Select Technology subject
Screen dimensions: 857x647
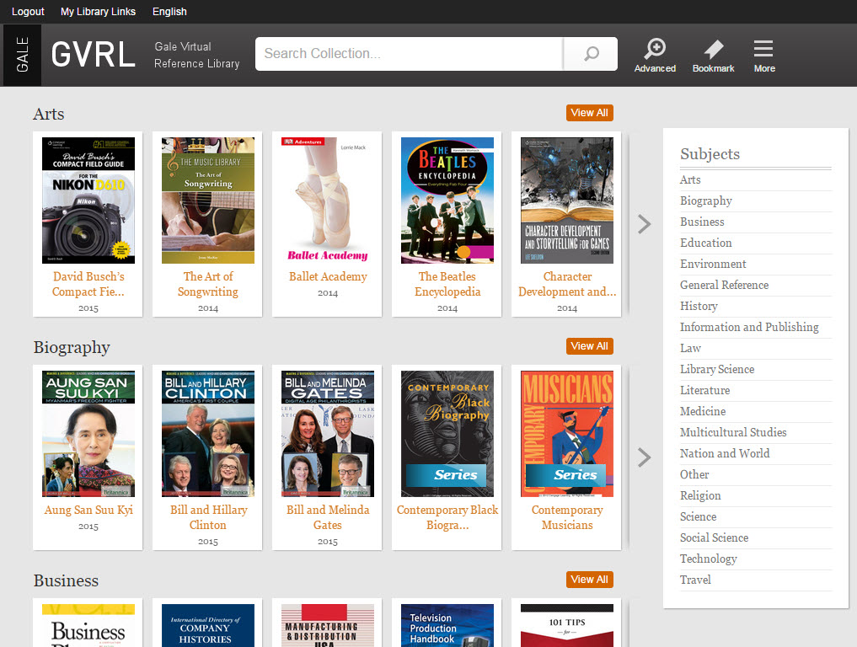point(709,559)
